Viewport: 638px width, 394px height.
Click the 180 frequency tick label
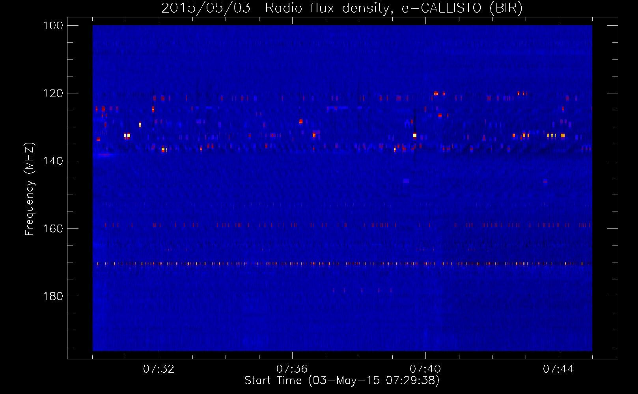point(52,296)
